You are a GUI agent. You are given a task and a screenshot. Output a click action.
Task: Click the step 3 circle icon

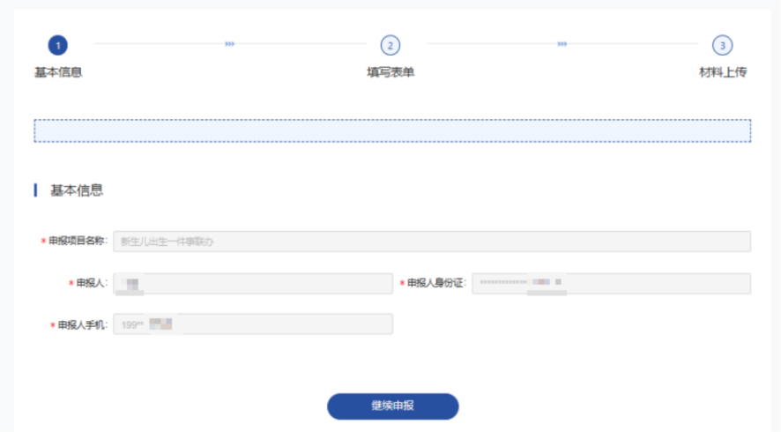tap(722, 45)
